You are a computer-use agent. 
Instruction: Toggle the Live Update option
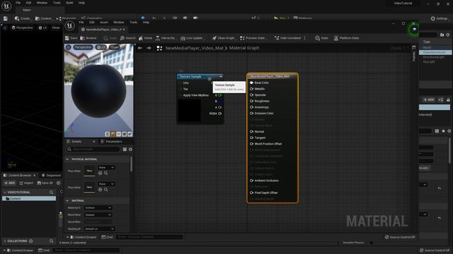click(x=192, y=38)
